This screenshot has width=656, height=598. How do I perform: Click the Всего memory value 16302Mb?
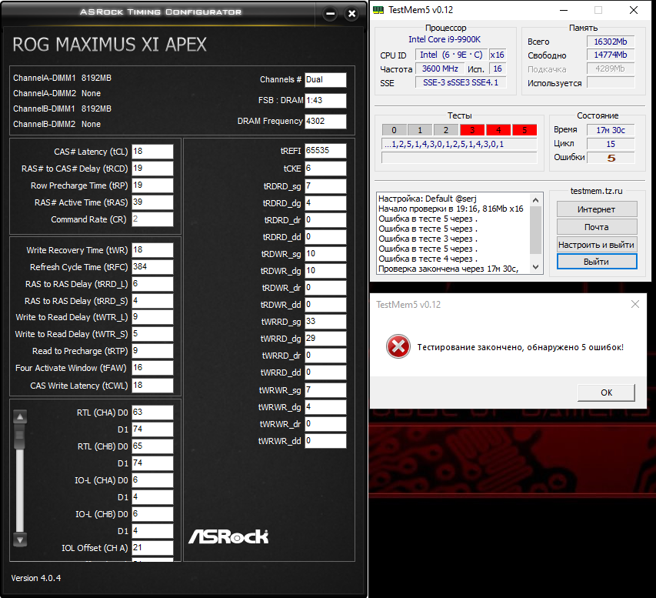point(611,42)
